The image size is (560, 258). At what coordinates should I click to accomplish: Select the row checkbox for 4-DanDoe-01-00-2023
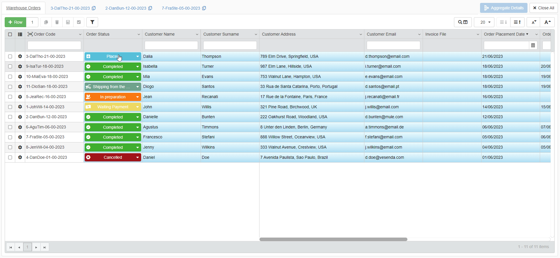[x=10, y=157]
